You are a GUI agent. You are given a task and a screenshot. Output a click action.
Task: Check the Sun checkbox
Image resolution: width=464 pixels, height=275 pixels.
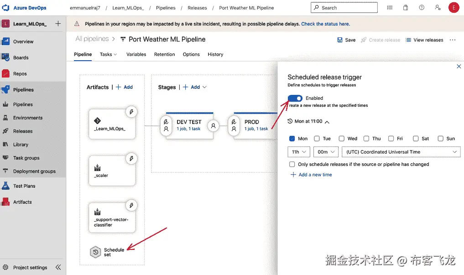point(441,138)
